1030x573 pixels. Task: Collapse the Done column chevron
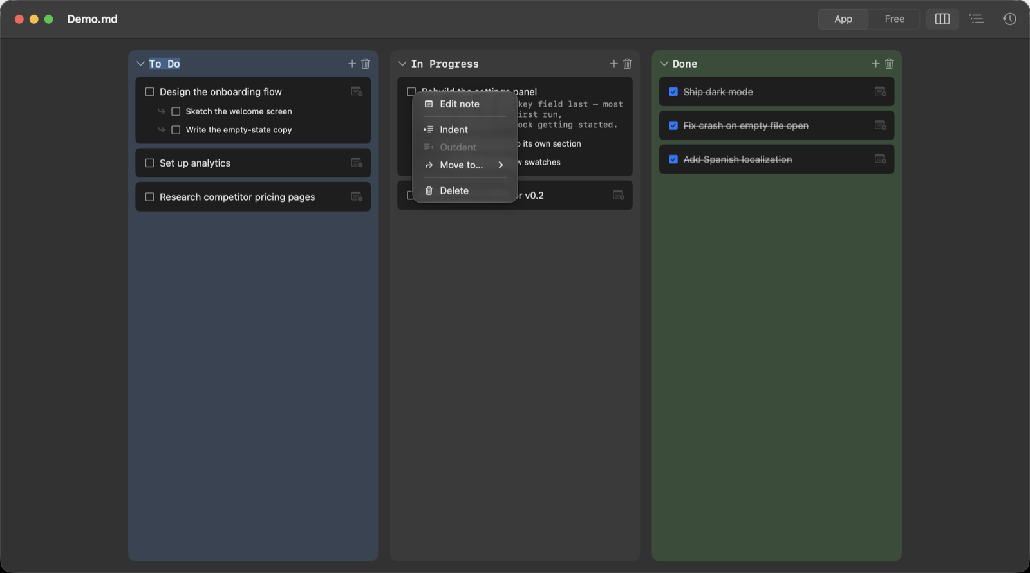(x=664, y=64)
